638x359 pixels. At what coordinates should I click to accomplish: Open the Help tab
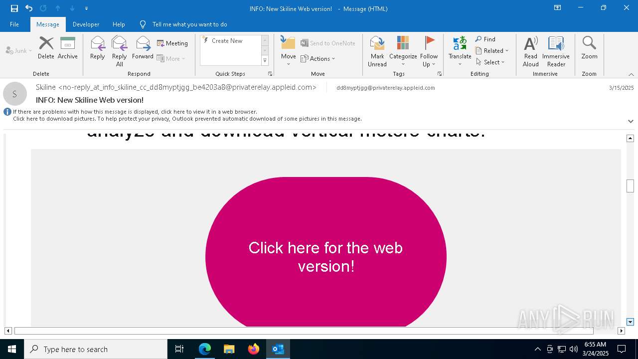click(x=119, y=24)
